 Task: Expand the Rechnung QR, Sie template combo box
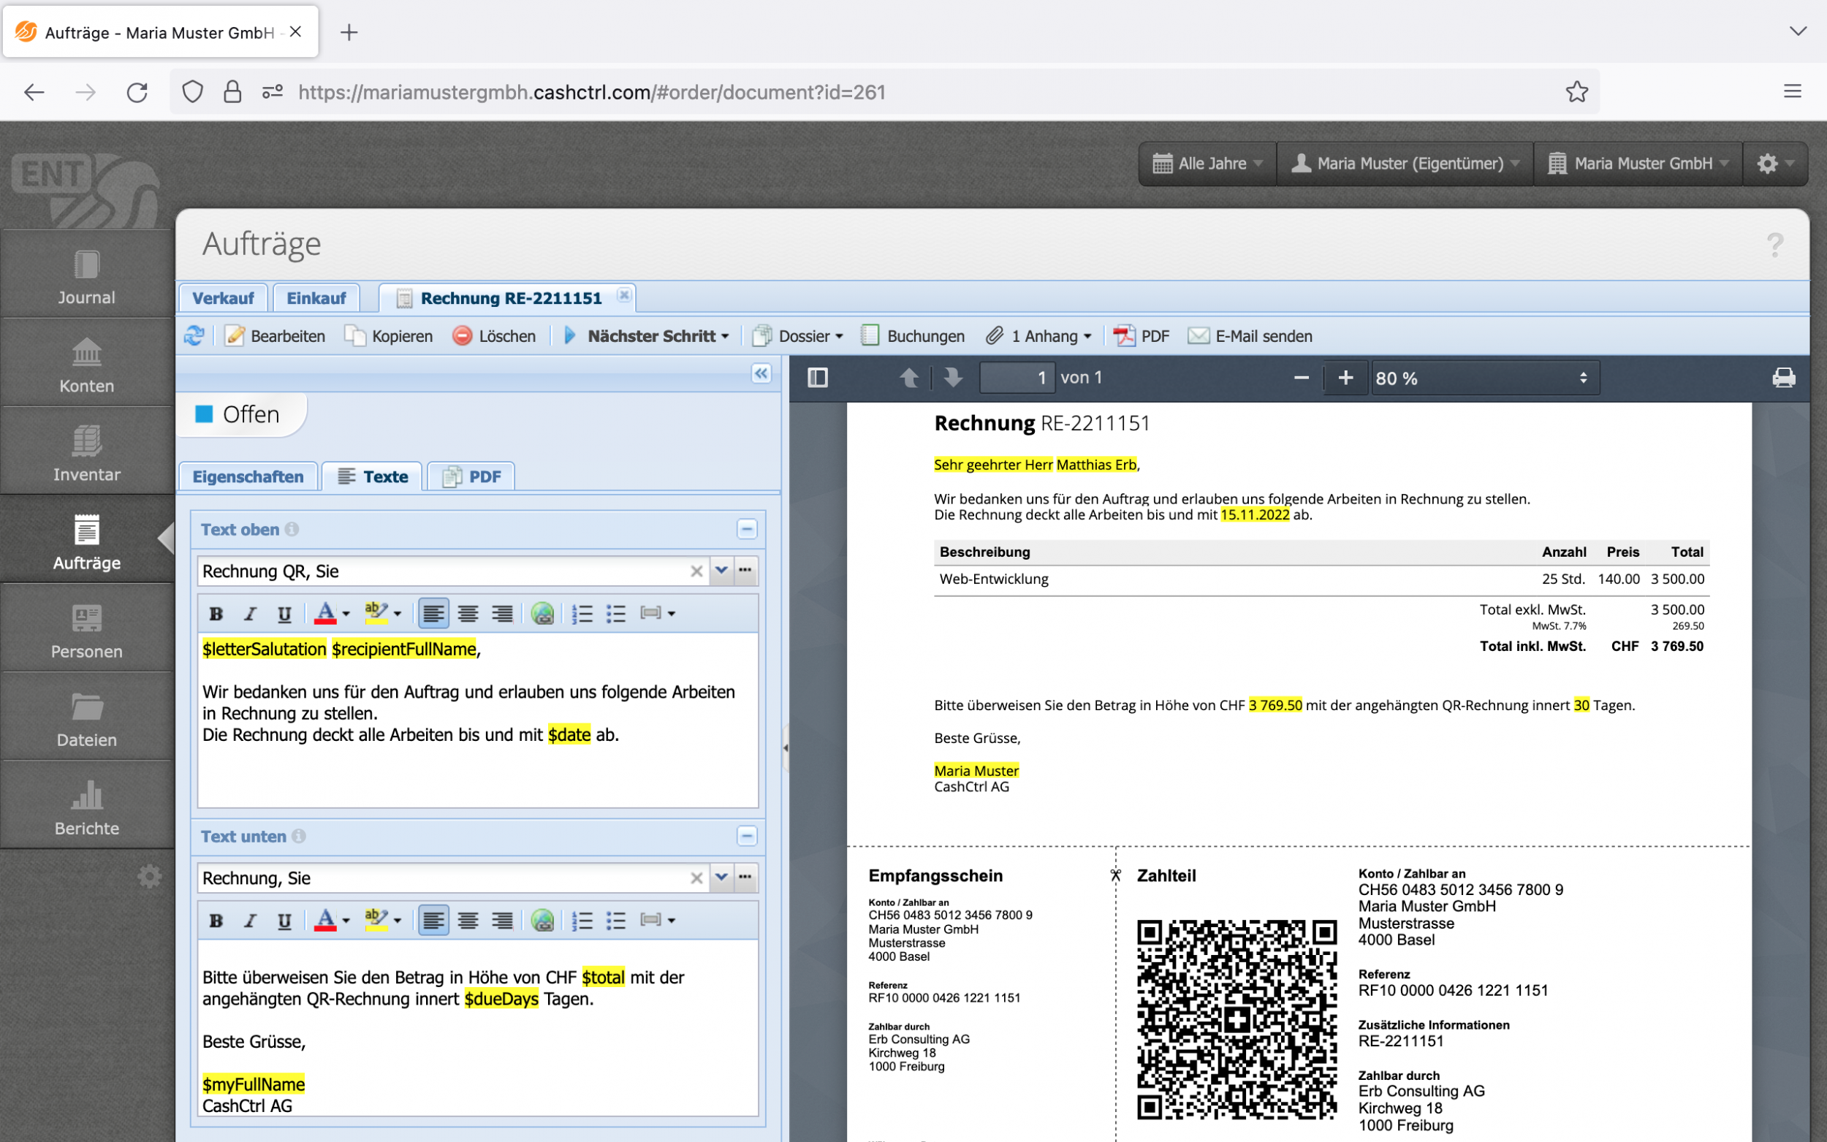(721, 571)
